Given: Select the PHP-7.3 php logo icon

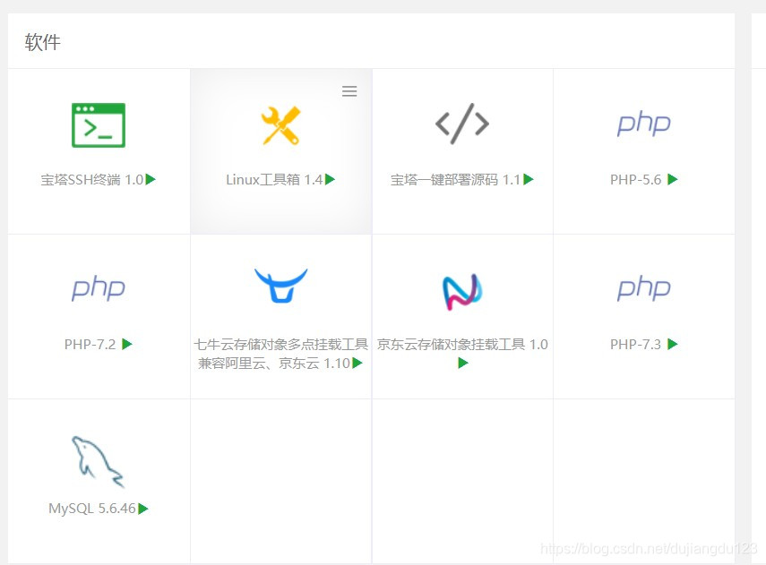Looking at the screenshot, I should point(643,288).
